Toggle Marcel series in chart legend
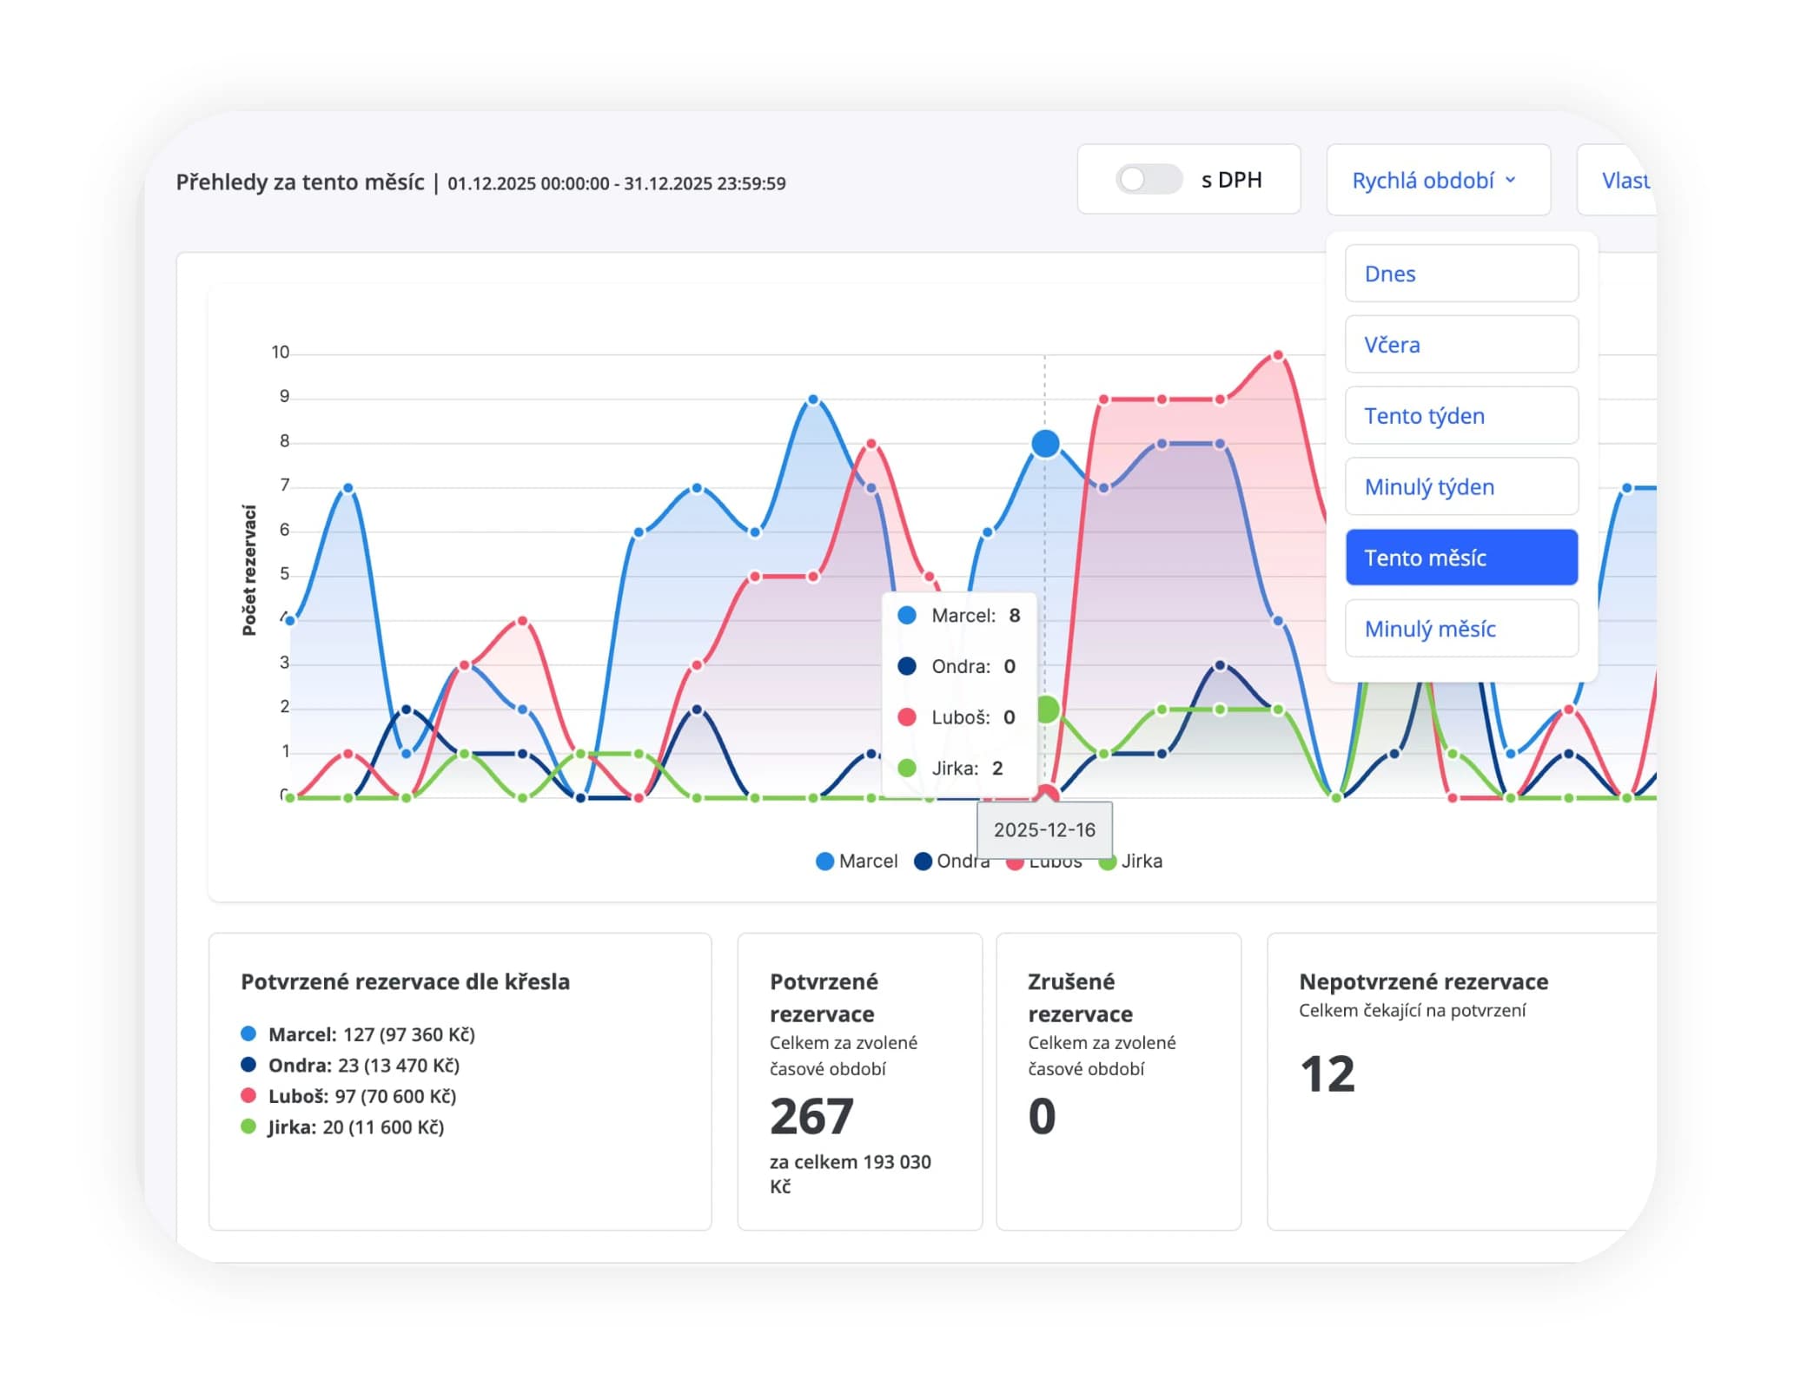The width and height of the screenshot is (1794, 1380). pyautogui.click(x=857, y=861)
